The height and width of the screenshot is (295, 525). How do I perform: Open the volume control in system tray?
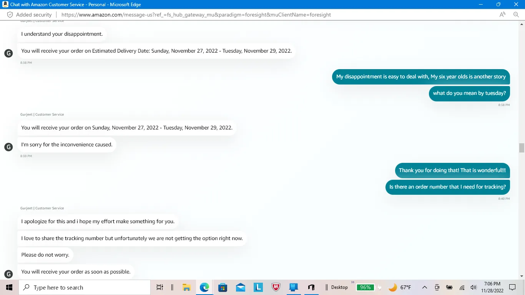pyautogui.click(x=473, y=287)
